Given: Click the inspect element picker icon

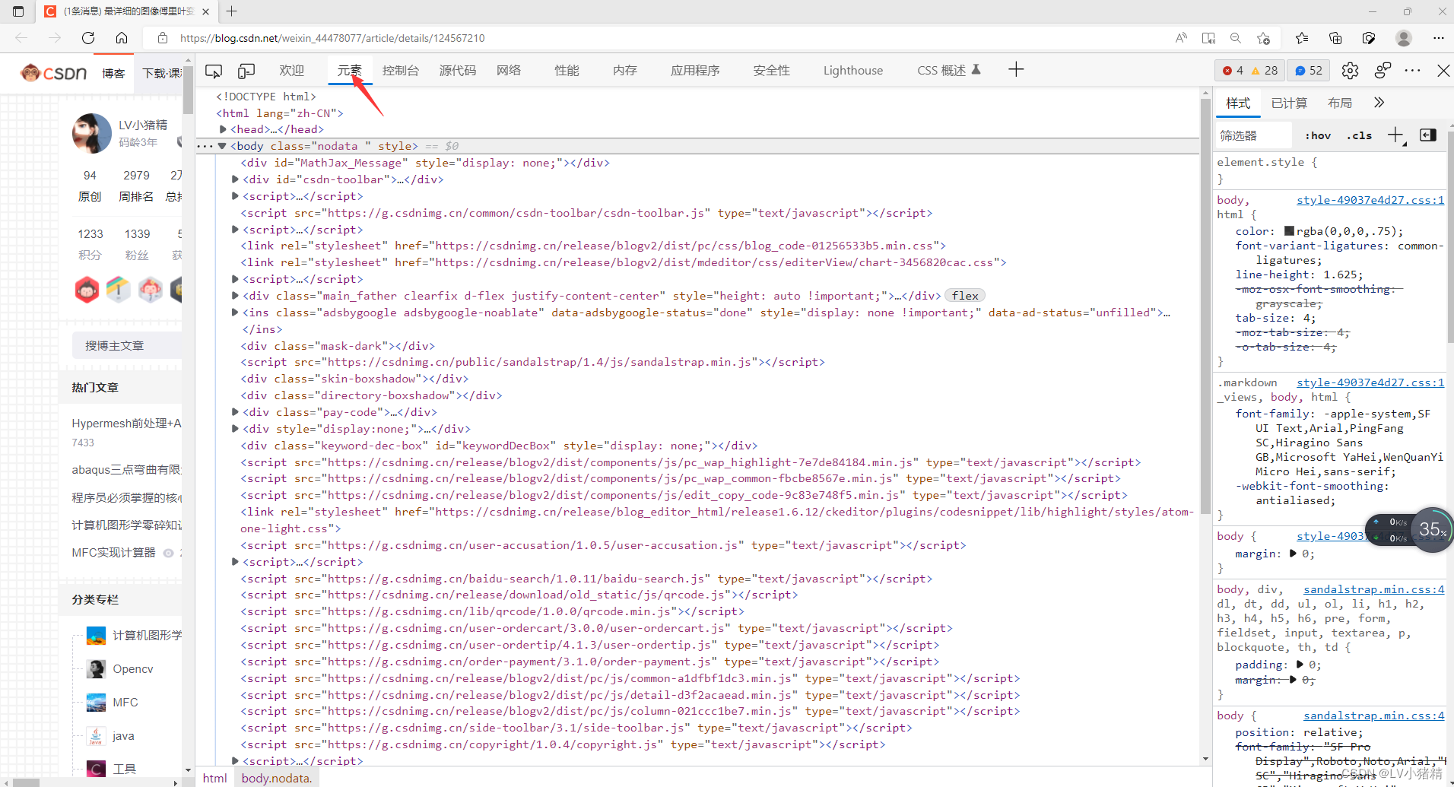Looking at the screenshot, I should tap(214, 71).
